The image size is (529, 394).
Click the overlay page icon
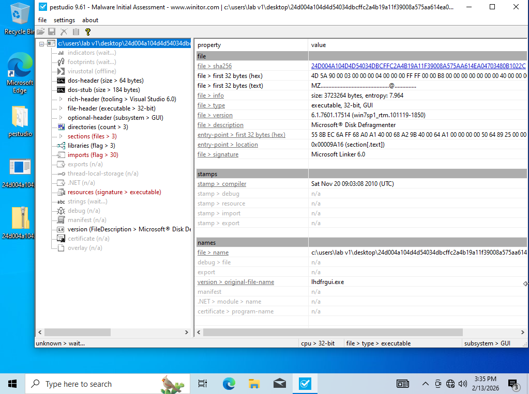[61, 248]
